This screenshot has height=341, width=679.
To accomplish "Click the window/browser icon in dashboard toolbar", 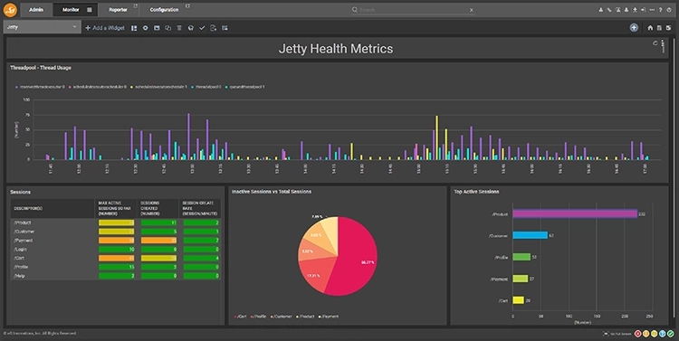I will (x=157, y=28).
